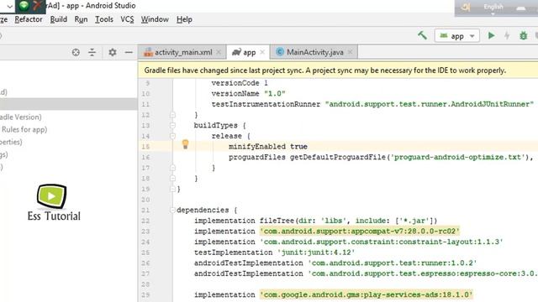Close the activity_main.xml tab
The image size is (538, 302).
(219, 52)
